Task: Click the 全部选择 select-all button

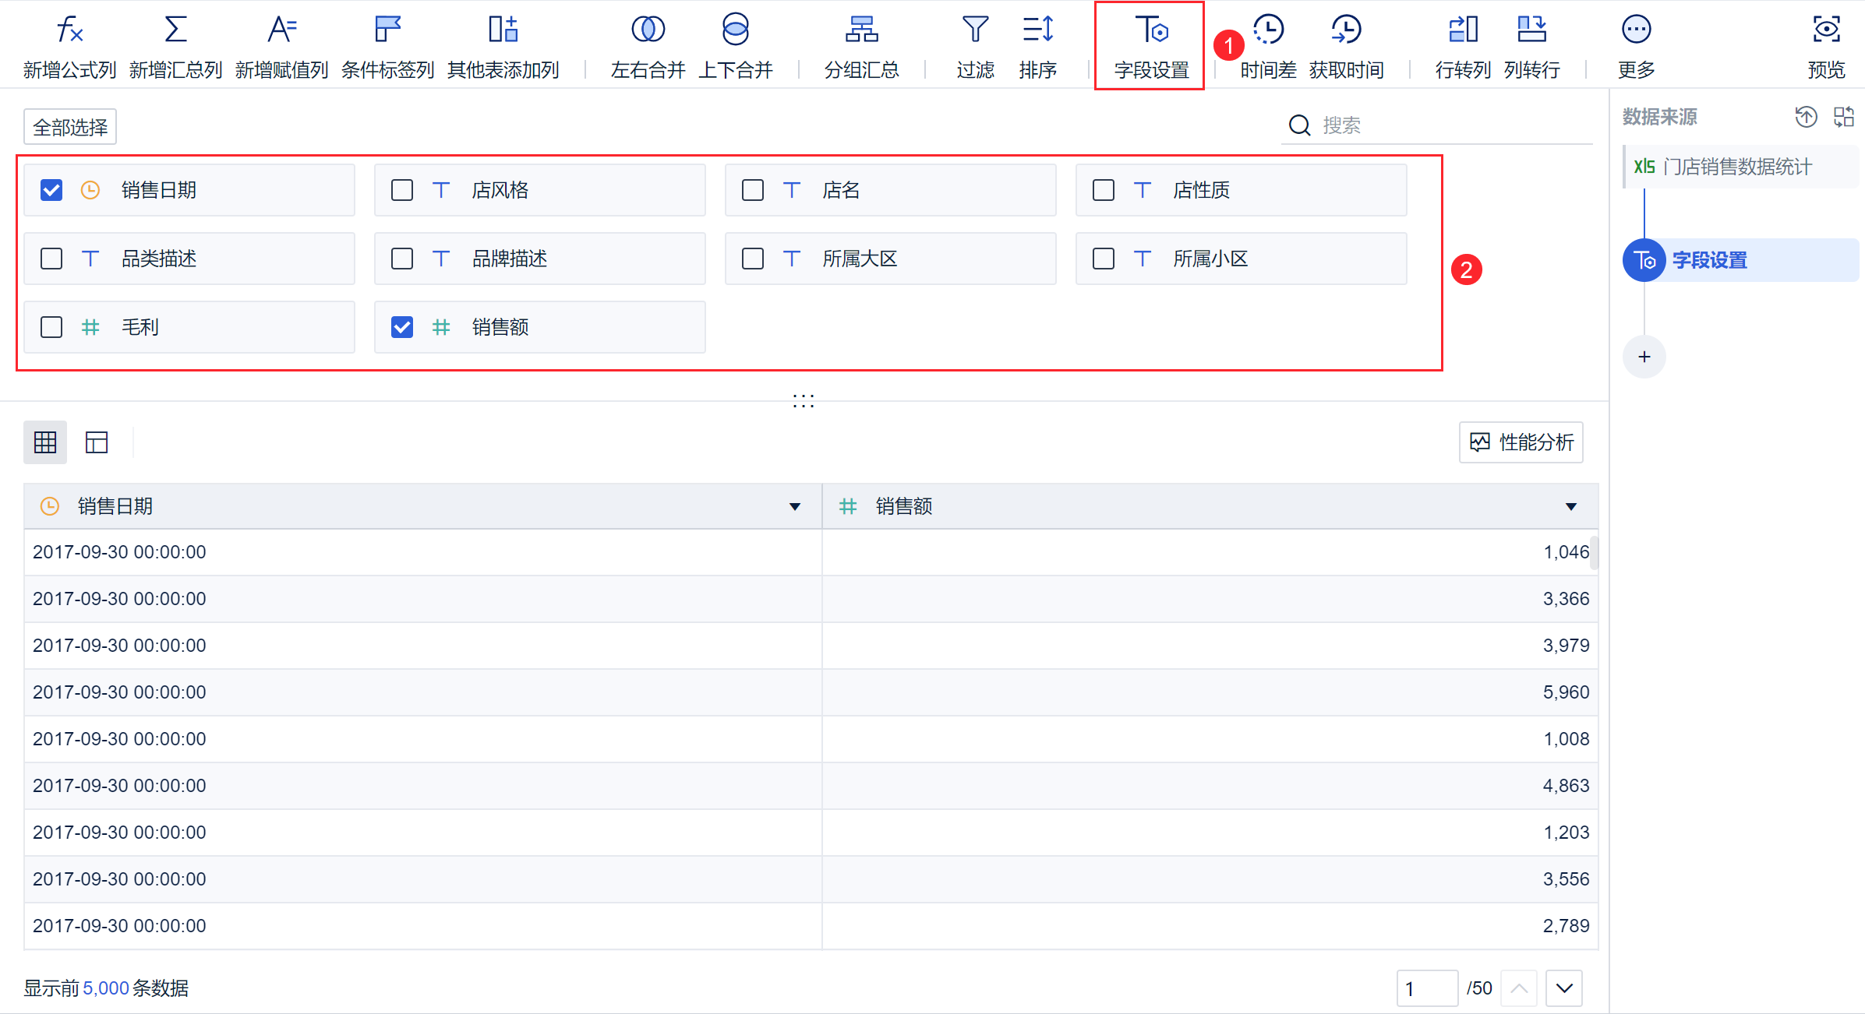Action: pos(70,127)
